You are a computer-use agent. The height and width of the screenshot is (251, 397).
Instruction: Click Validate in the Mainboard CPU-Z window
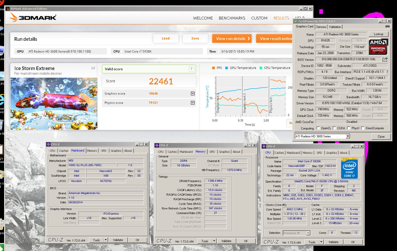(118, 240)
